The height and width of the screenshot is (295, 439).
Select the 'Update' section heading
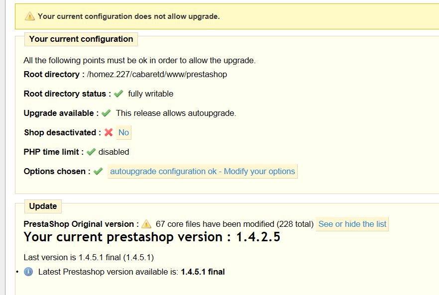click(43, 206)
